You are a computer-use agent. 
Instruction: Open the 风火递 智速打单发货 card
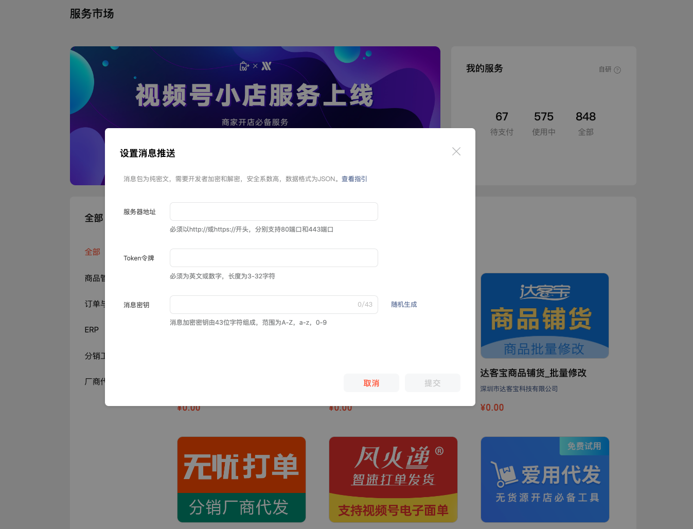(393, 479)
